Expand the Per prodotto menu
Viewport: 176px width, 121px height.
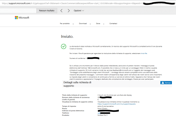[x=65, y=24]
